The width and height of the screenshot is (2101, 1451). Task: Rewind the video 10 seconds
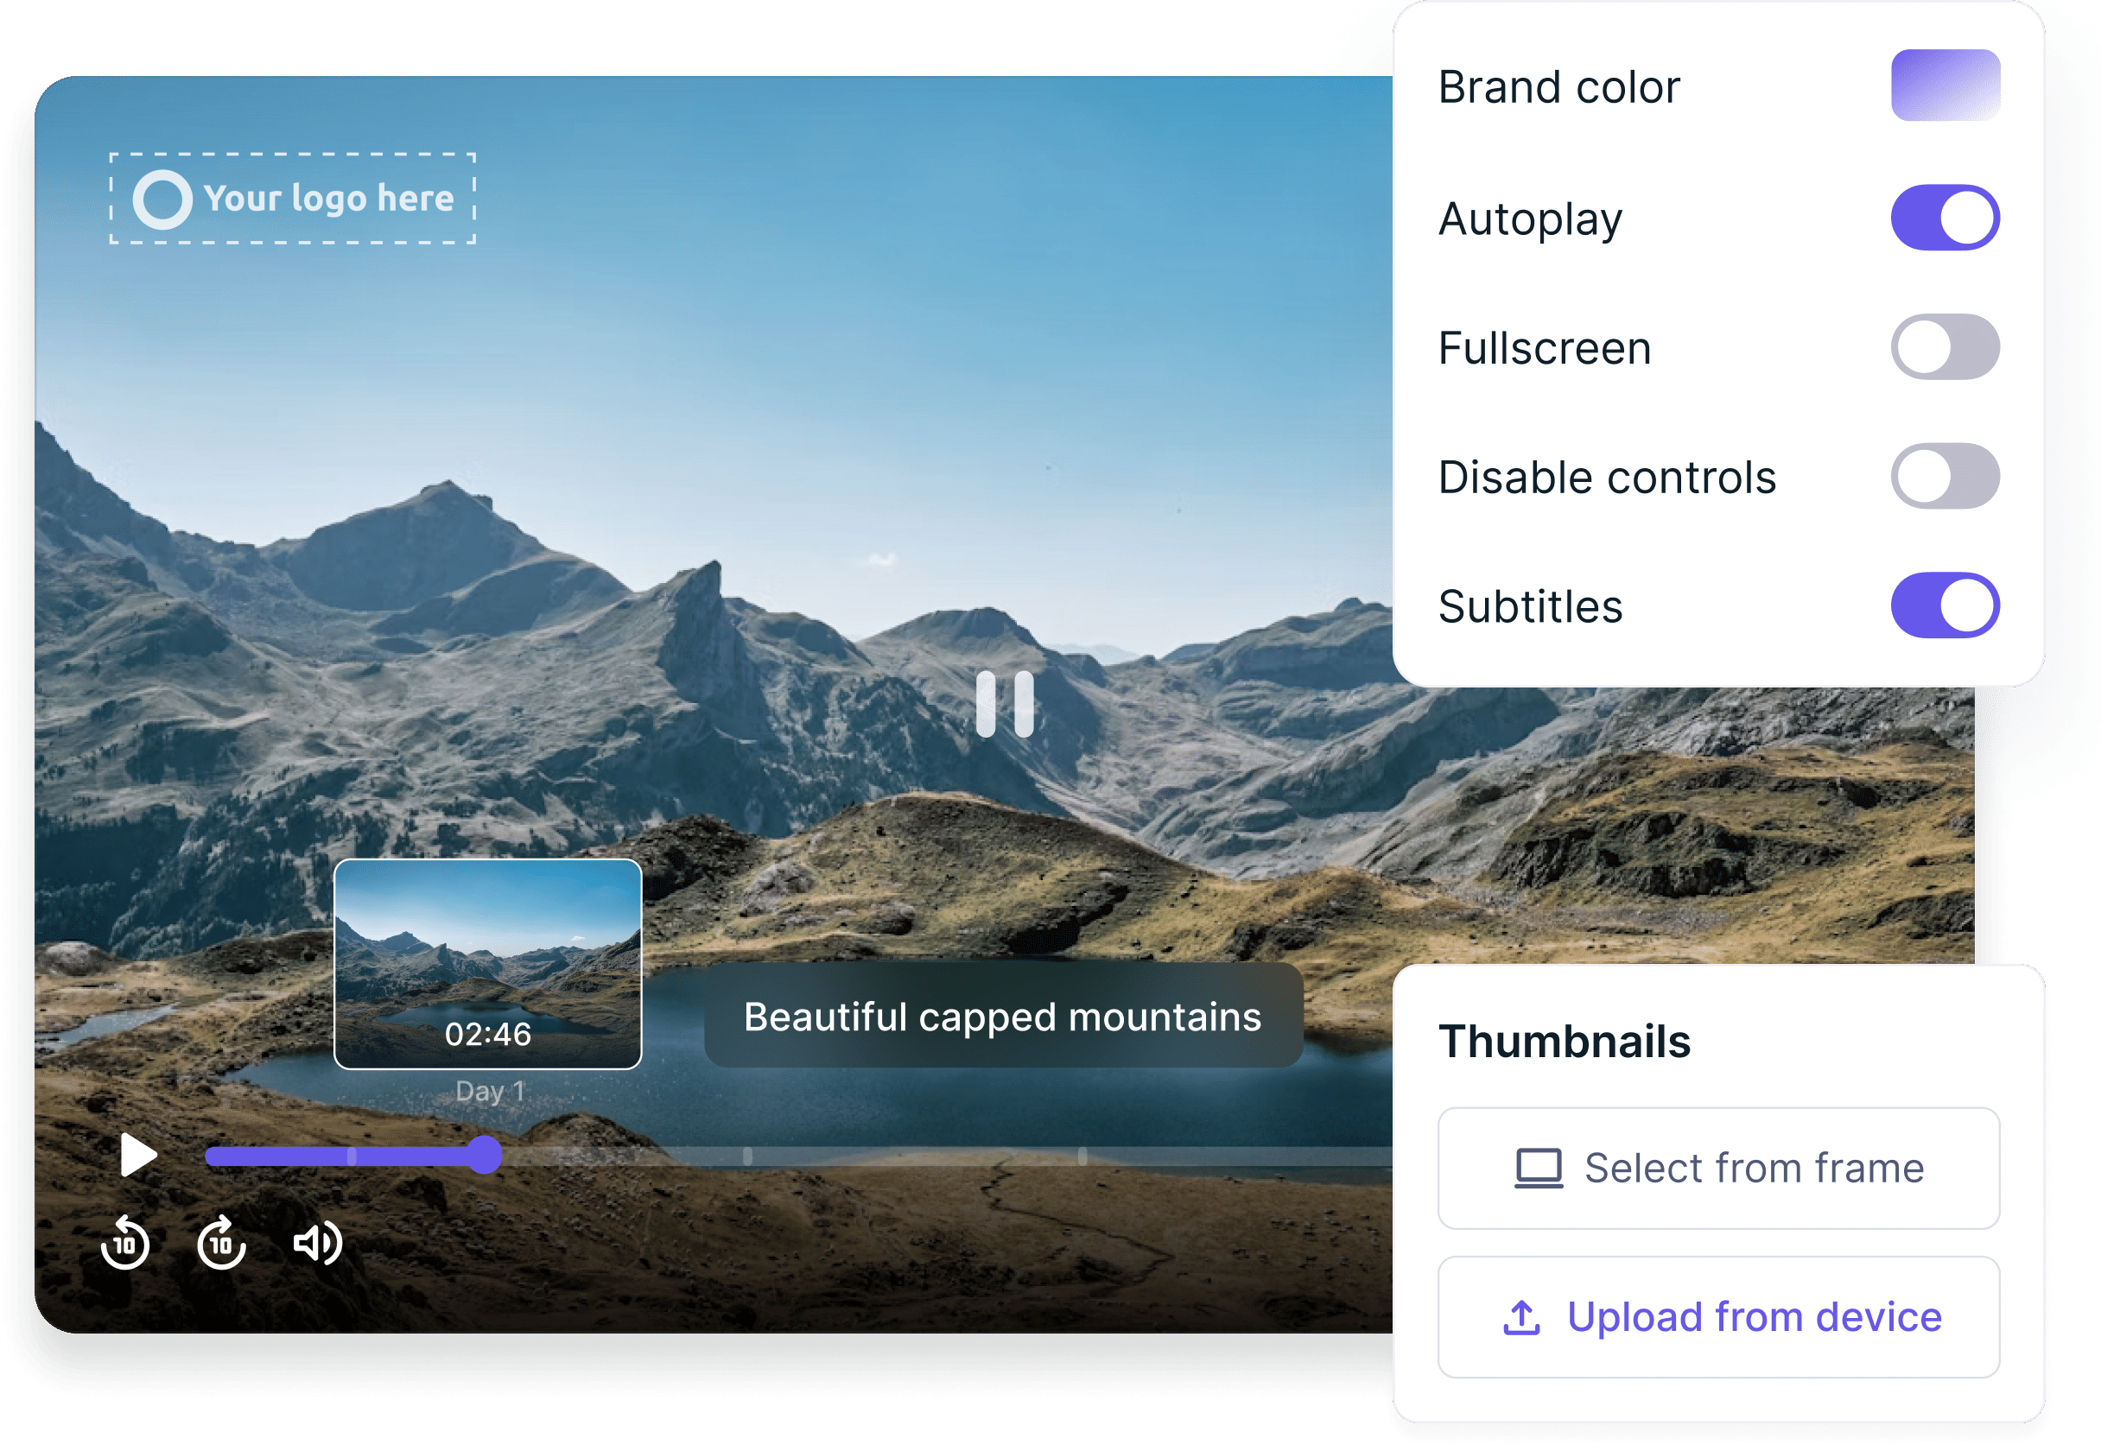coord(127,1242)
